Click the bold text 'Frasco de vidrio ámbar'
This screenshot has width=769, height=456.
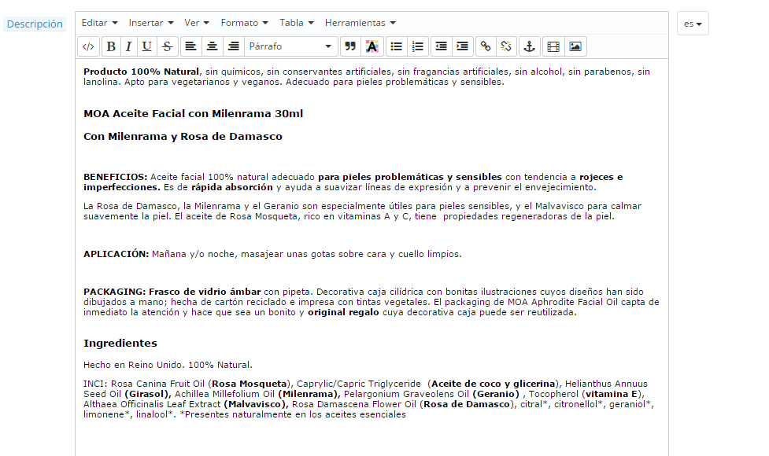pos(205,292)
